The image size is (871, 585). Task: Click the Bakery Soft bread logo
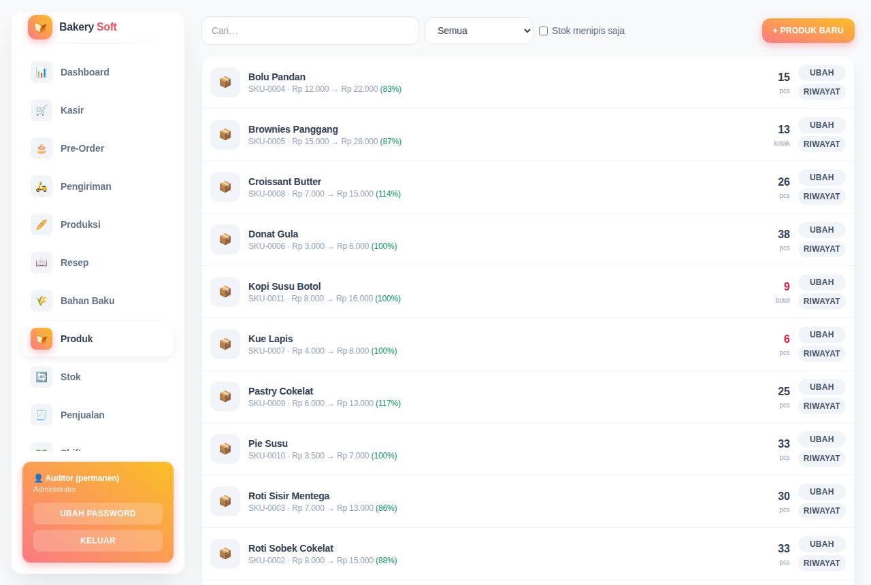point(40,27)
